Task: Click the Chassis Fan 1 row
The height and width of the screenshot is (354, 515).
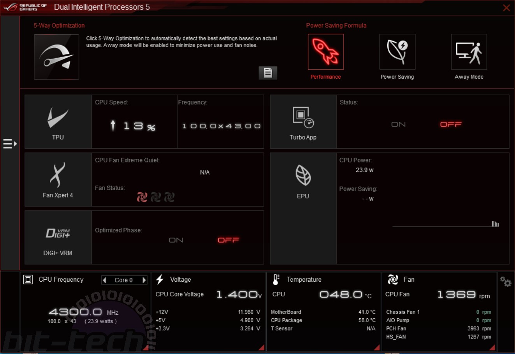Action: (439, 312)
